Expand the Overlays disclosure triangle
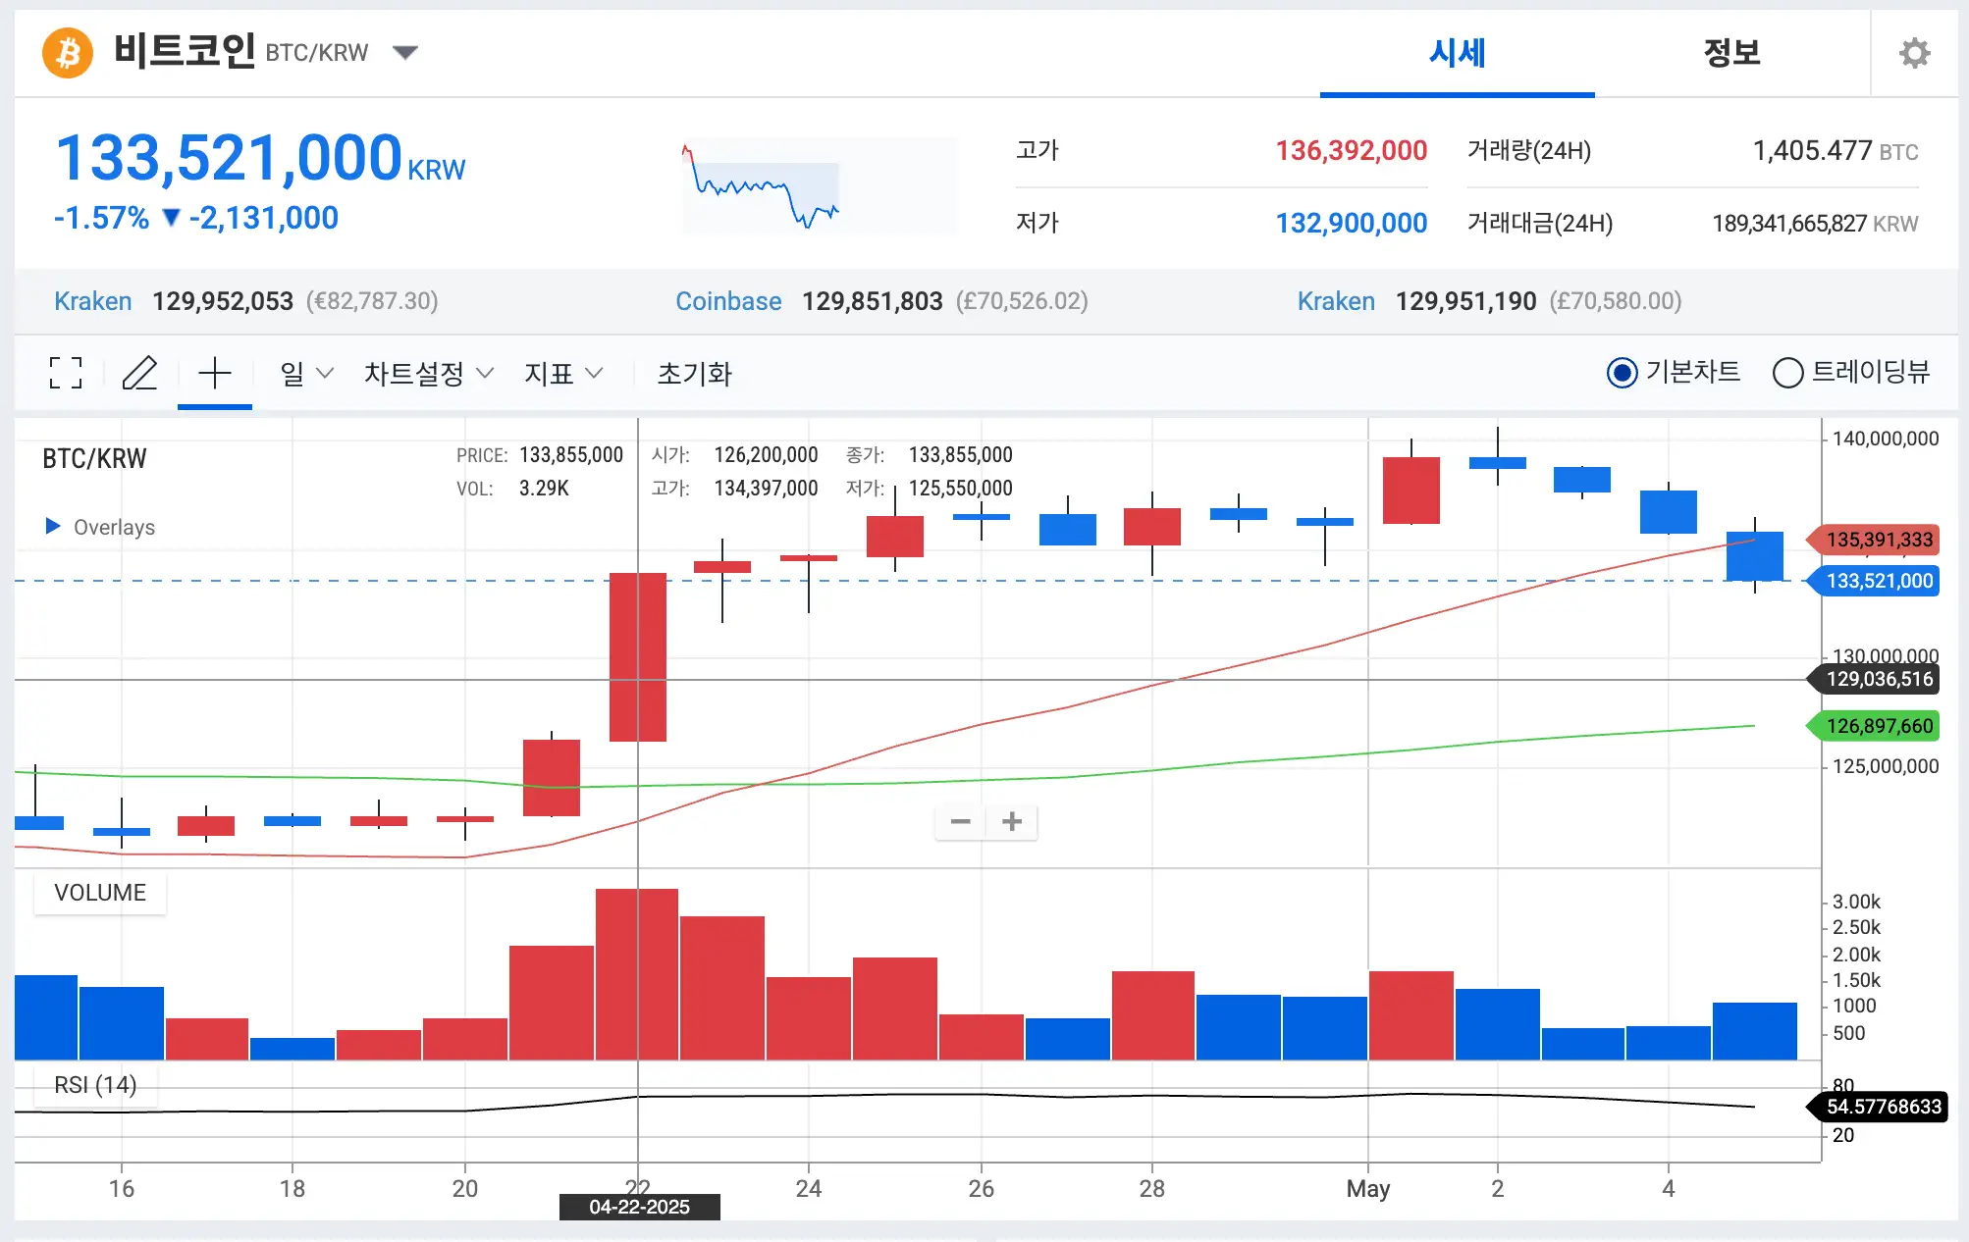The height and width of the screenshot is (1242, 1969). 53,526
